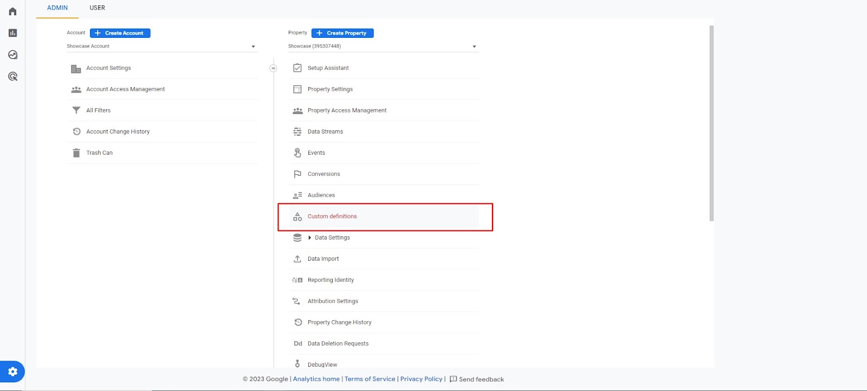Click the Custom definitions shapes icon
Image resolution: width=867 pixels, height=391 pixels.
(297, 216)
